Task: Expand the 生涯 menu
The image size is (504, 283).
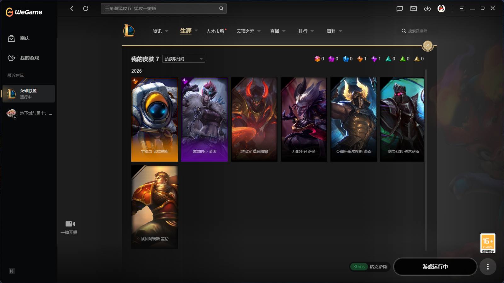Action: (x=189, y=31)
